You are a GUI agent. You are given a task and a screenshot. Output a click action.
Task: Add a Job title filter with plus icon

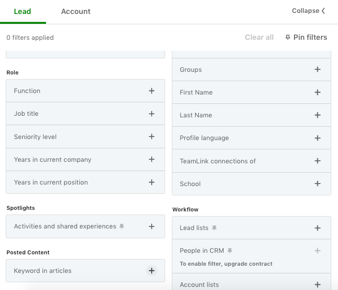click(x=152, y=114)
